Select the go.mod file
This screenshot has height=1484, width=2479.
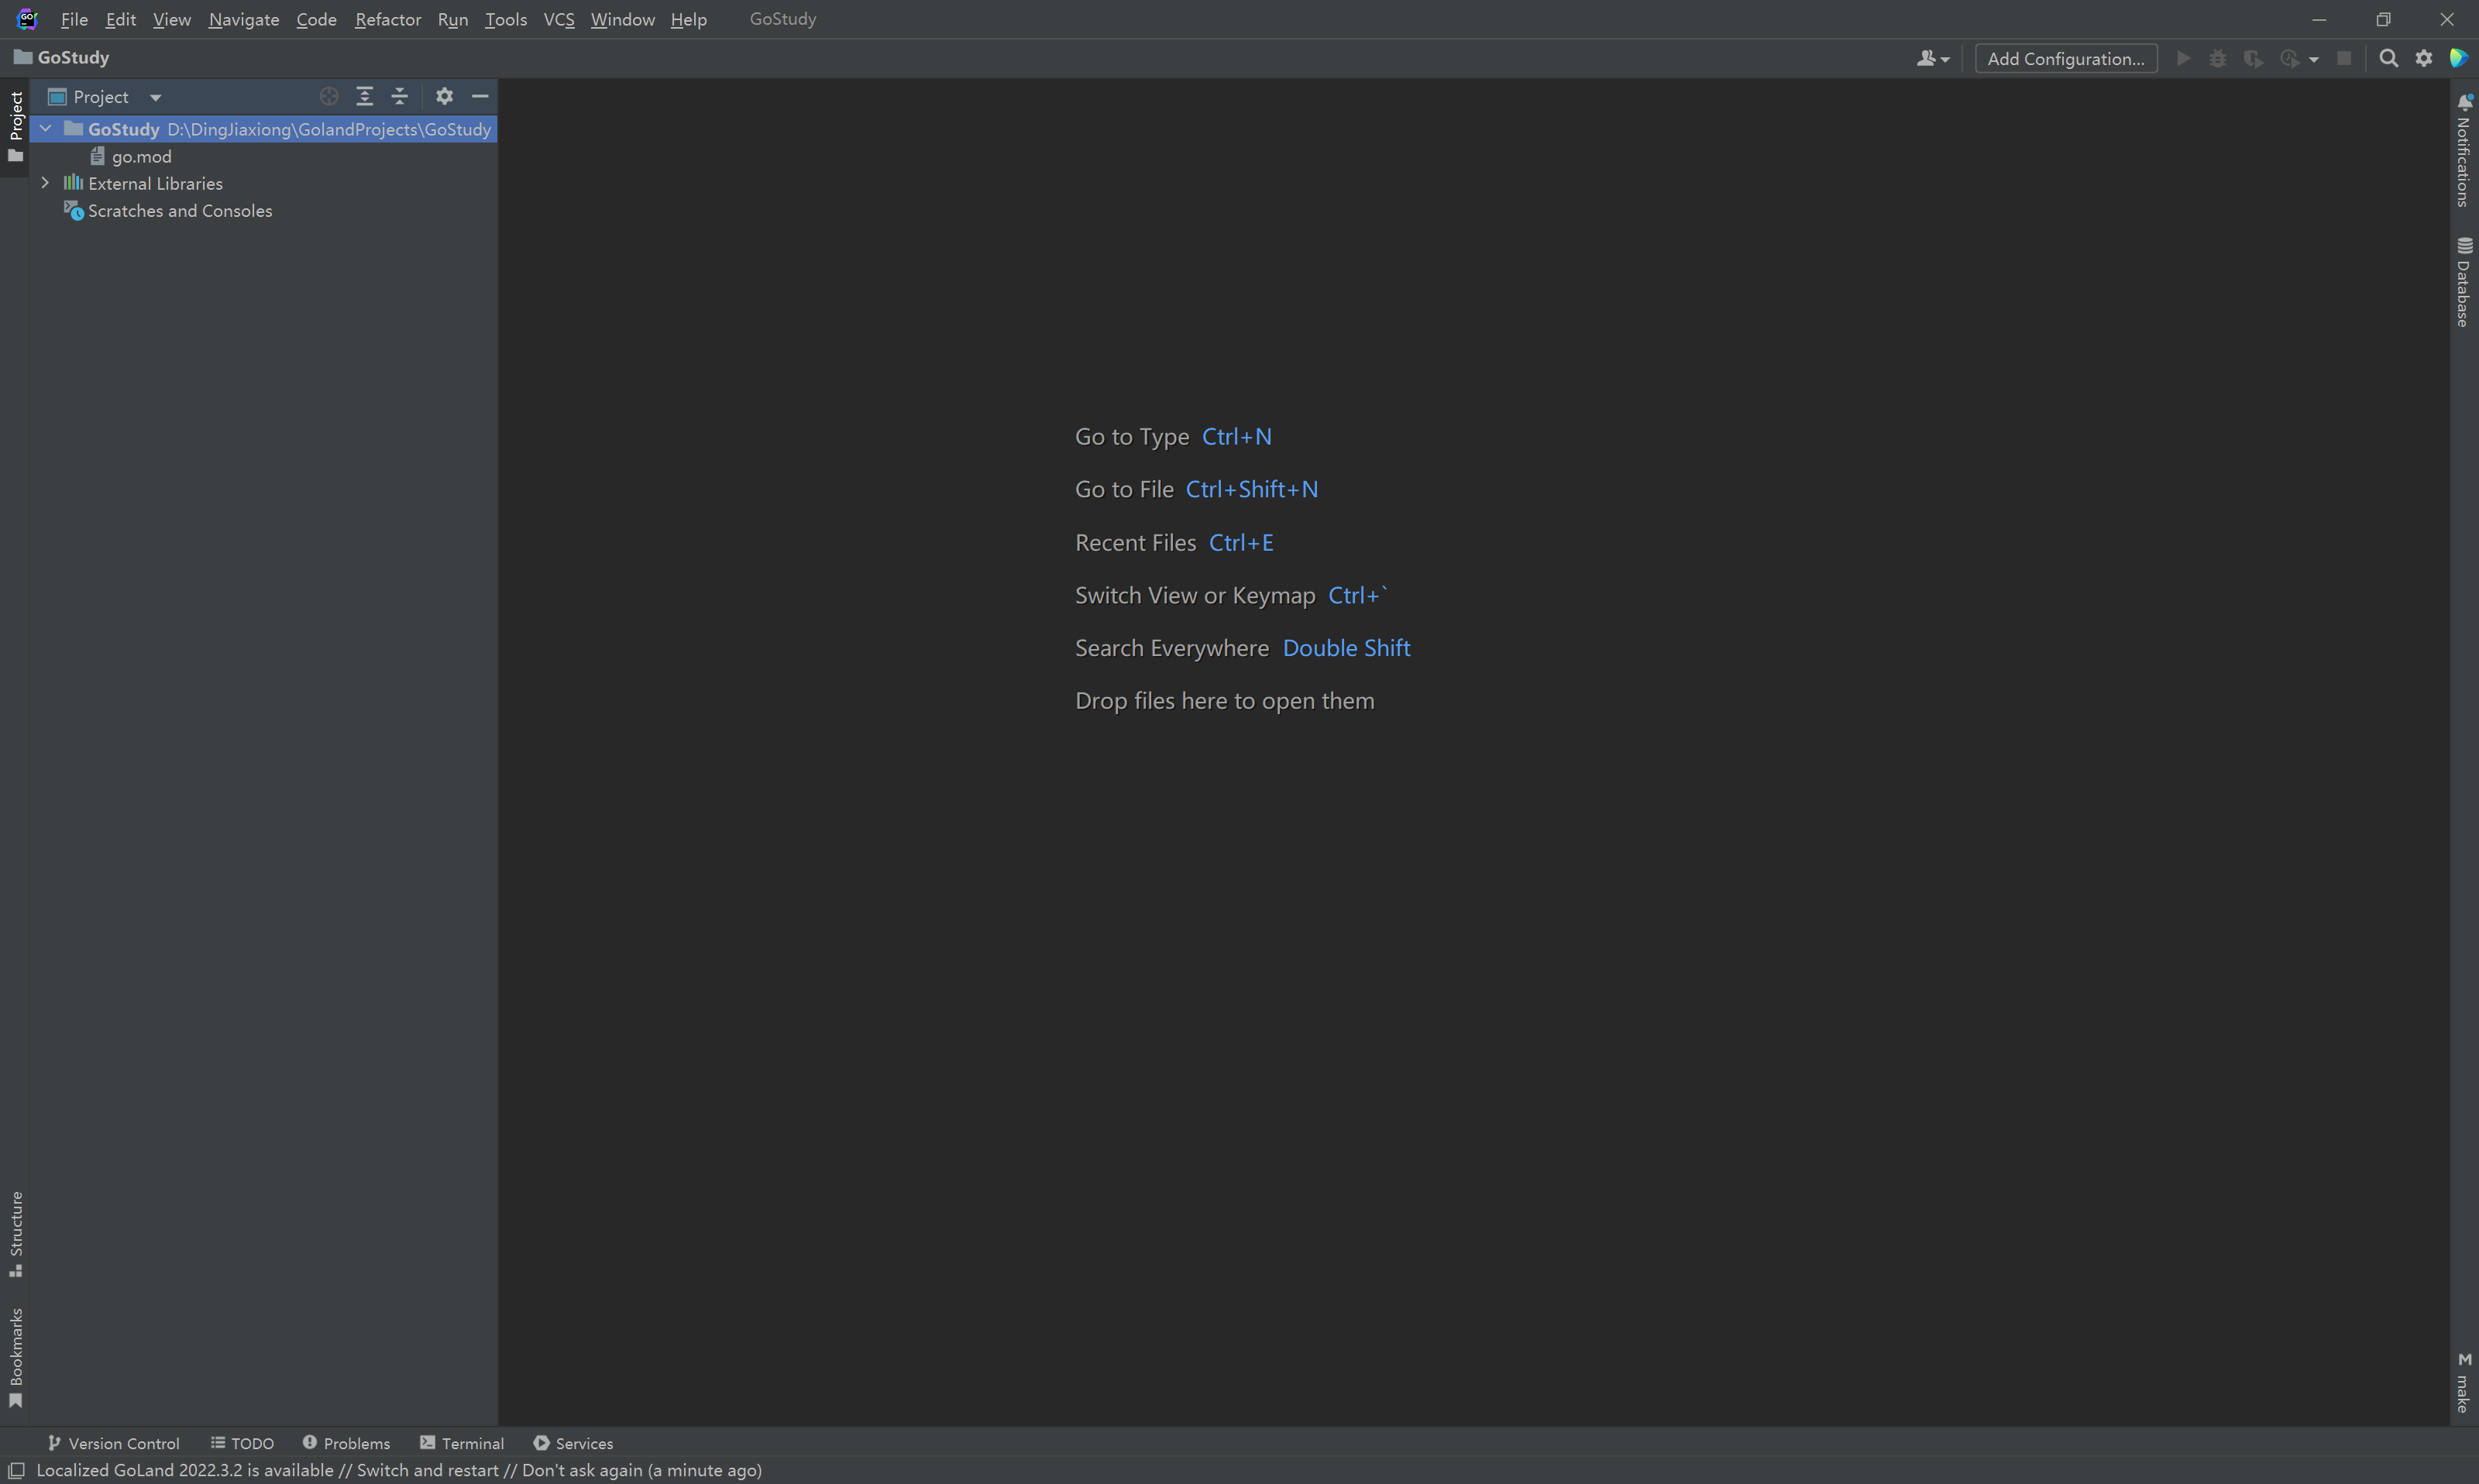pos(141,157)
